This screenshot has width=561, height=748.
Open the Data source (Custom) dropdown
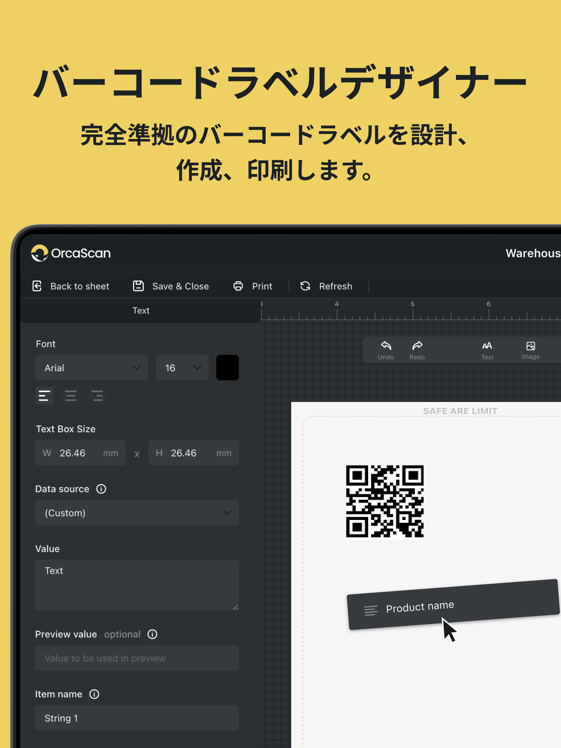(137, 513)
